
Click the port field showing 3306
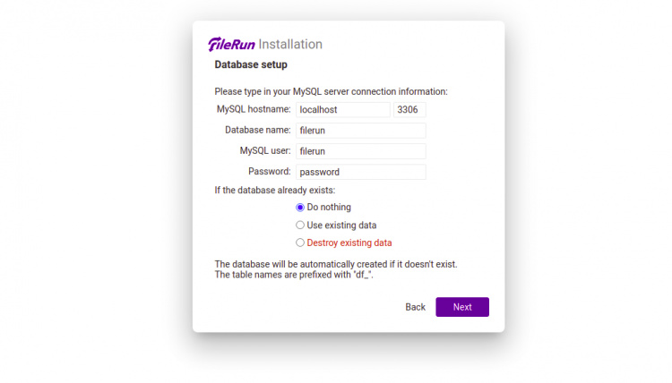click(x=409, y=110)
